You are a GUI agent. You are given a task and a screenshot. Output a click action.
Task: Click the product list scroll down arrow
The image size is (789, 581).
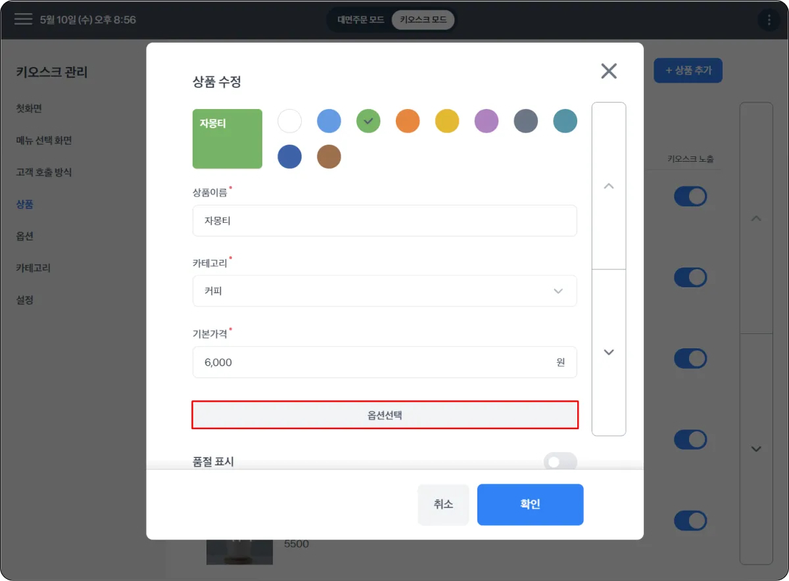(756, 449)
